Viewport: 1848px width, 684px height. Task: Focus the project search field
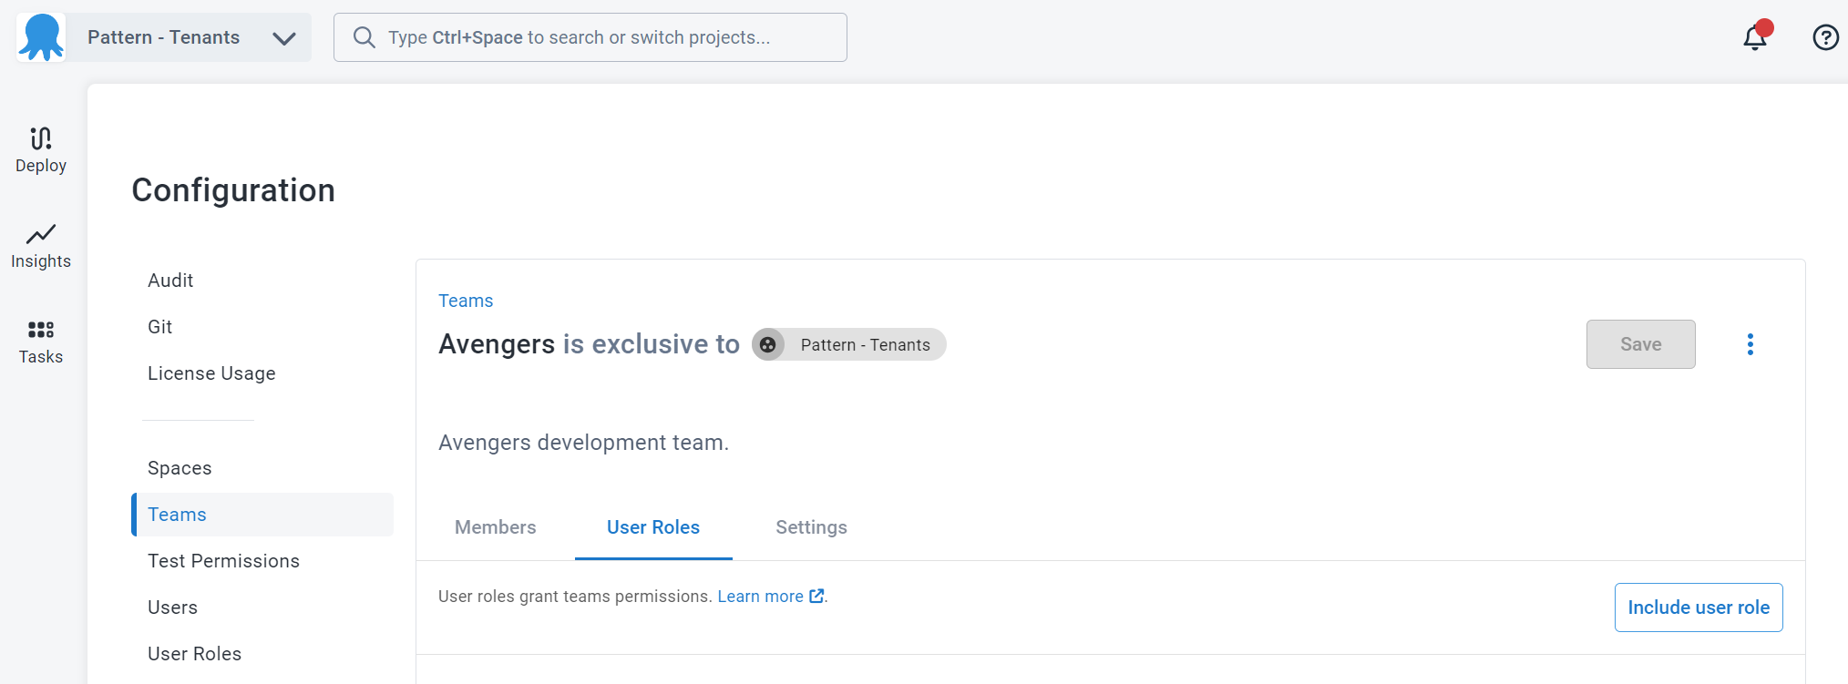[590, 37]
